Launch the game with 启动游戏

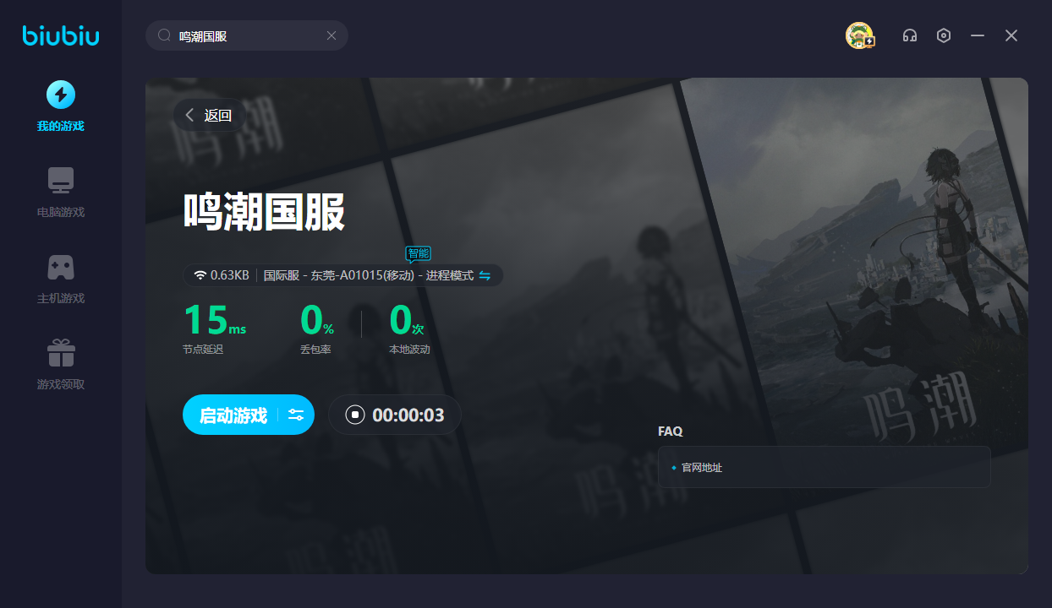click(233, 415)
